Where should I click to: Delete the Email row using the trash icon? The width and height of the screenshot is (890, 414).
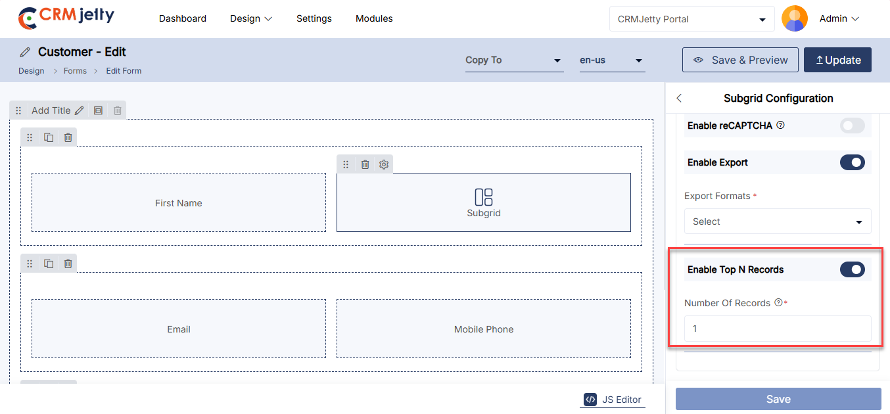tap(68, 264)
